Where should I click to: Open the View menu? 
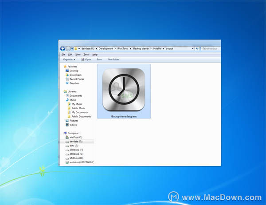(78, 55)
